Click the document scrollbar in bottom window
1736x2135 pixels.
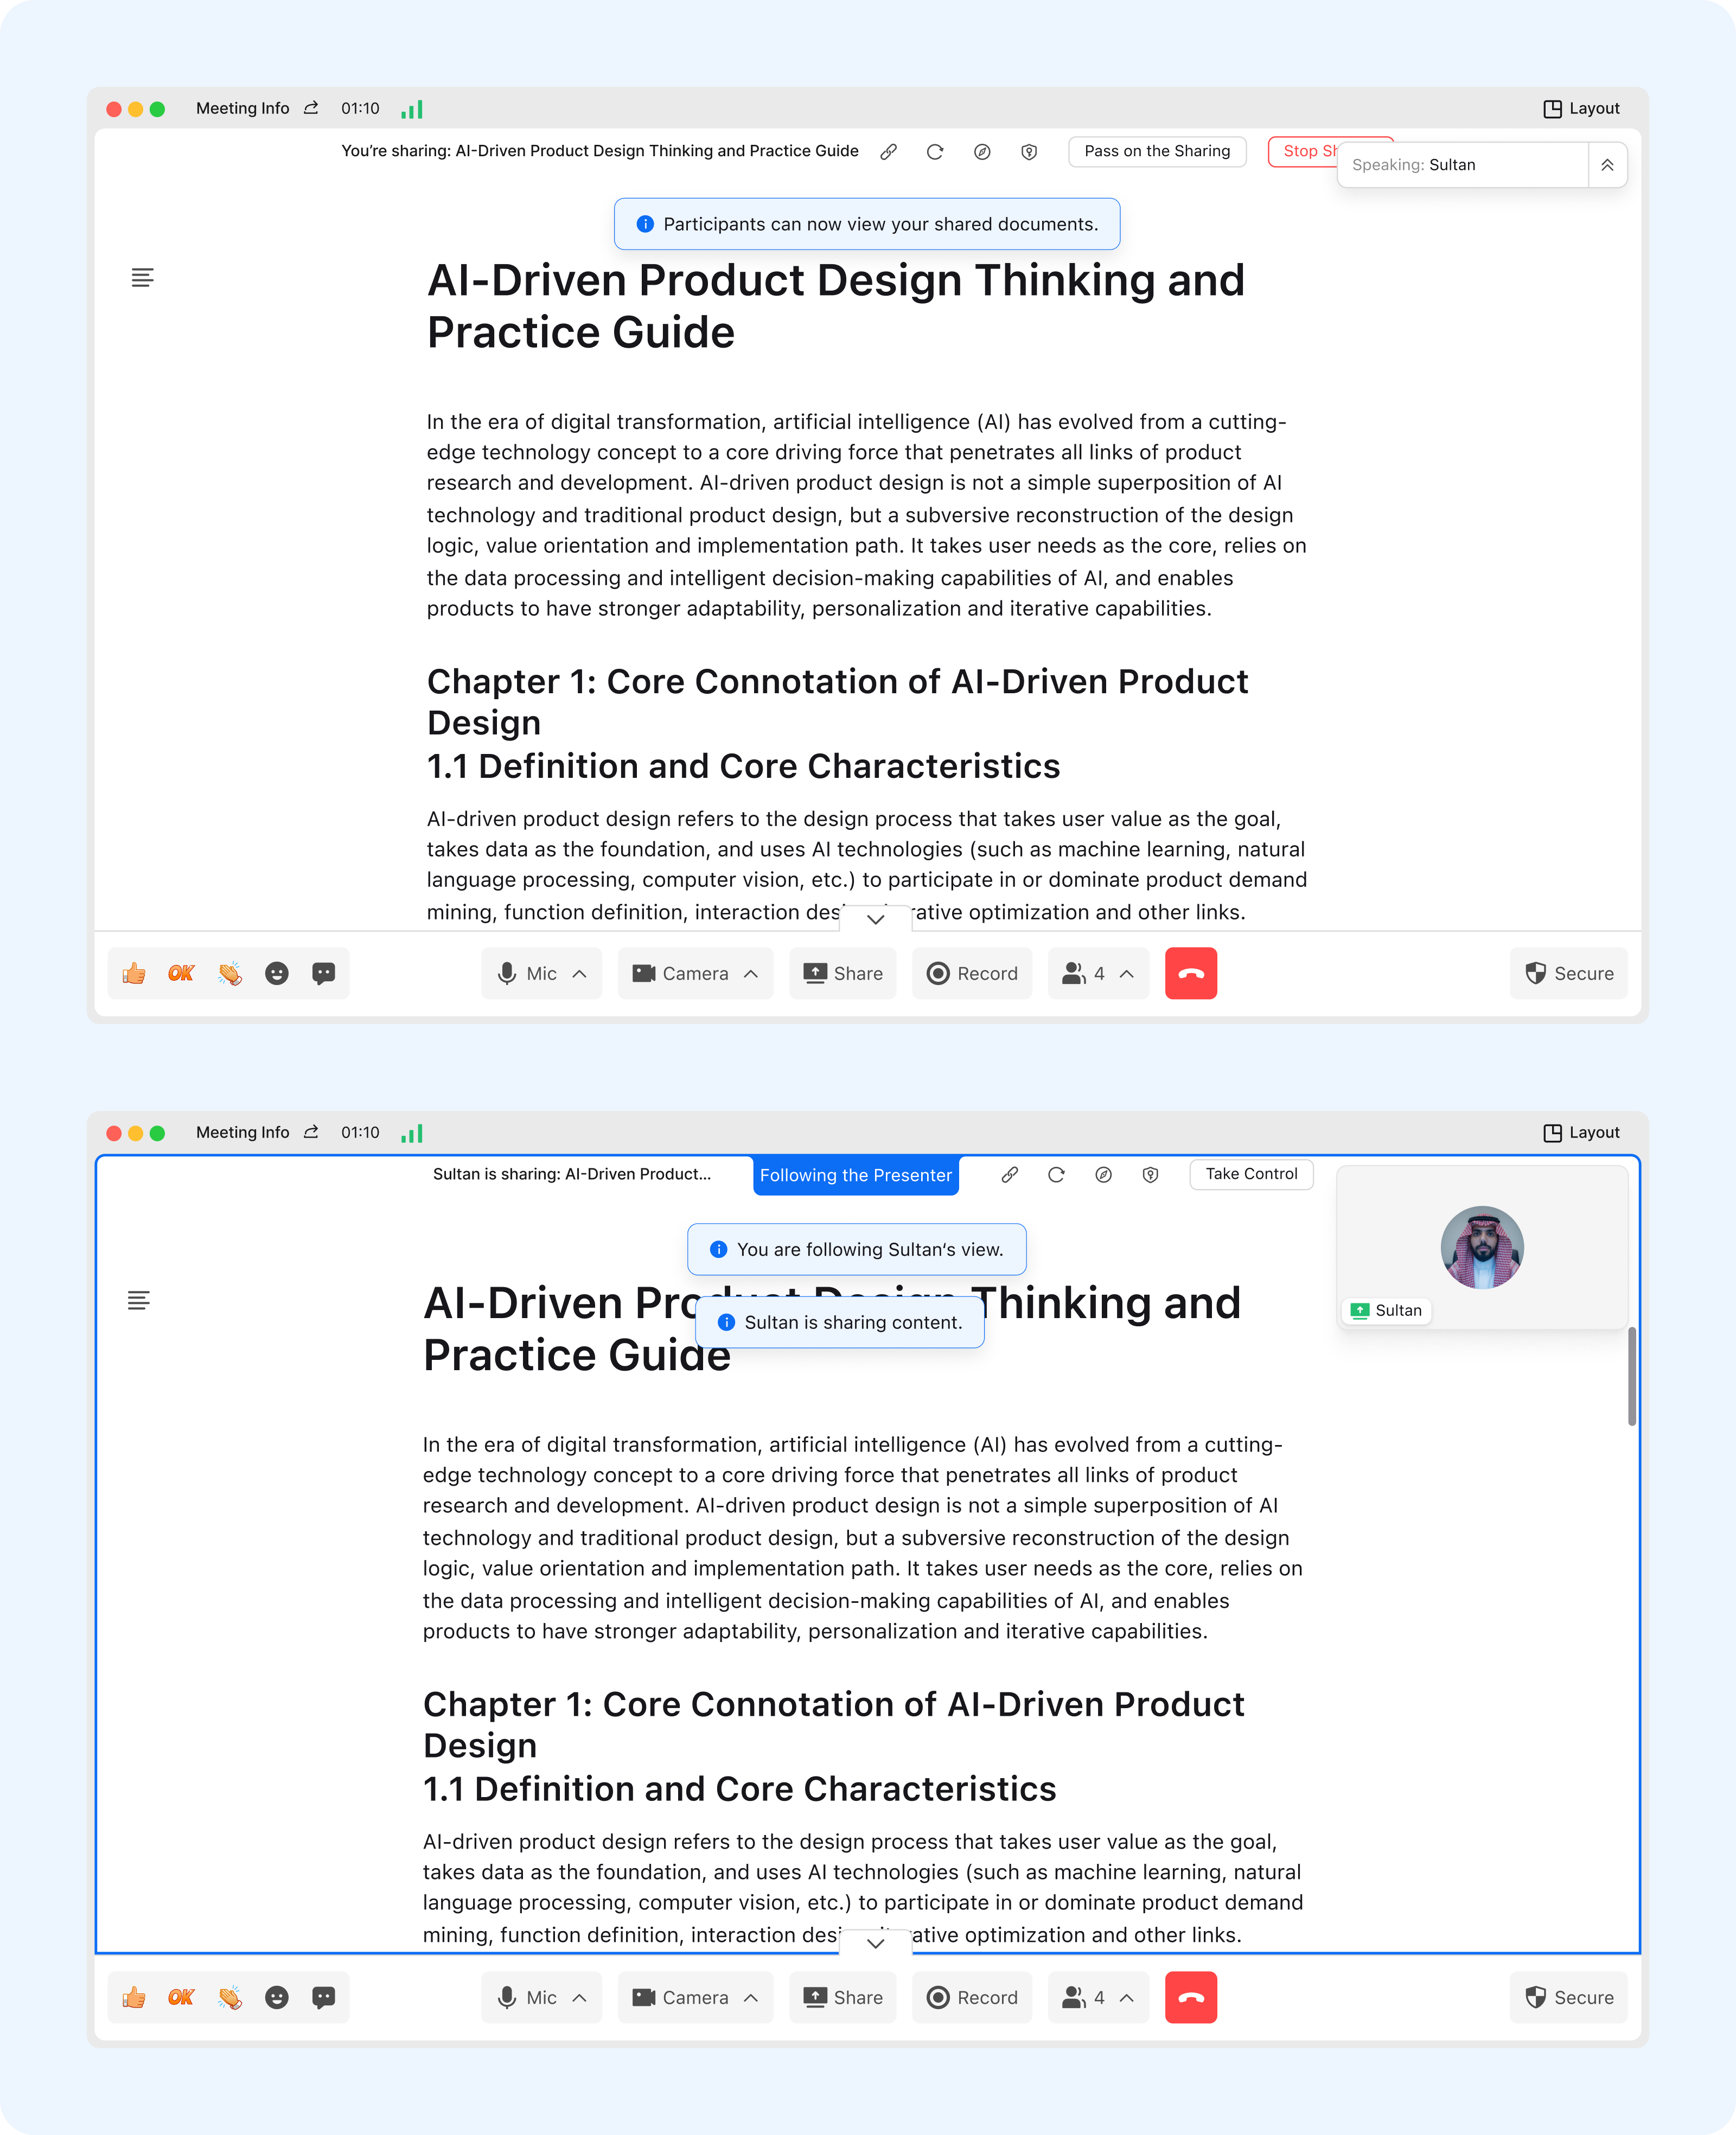point(1631,1375)
